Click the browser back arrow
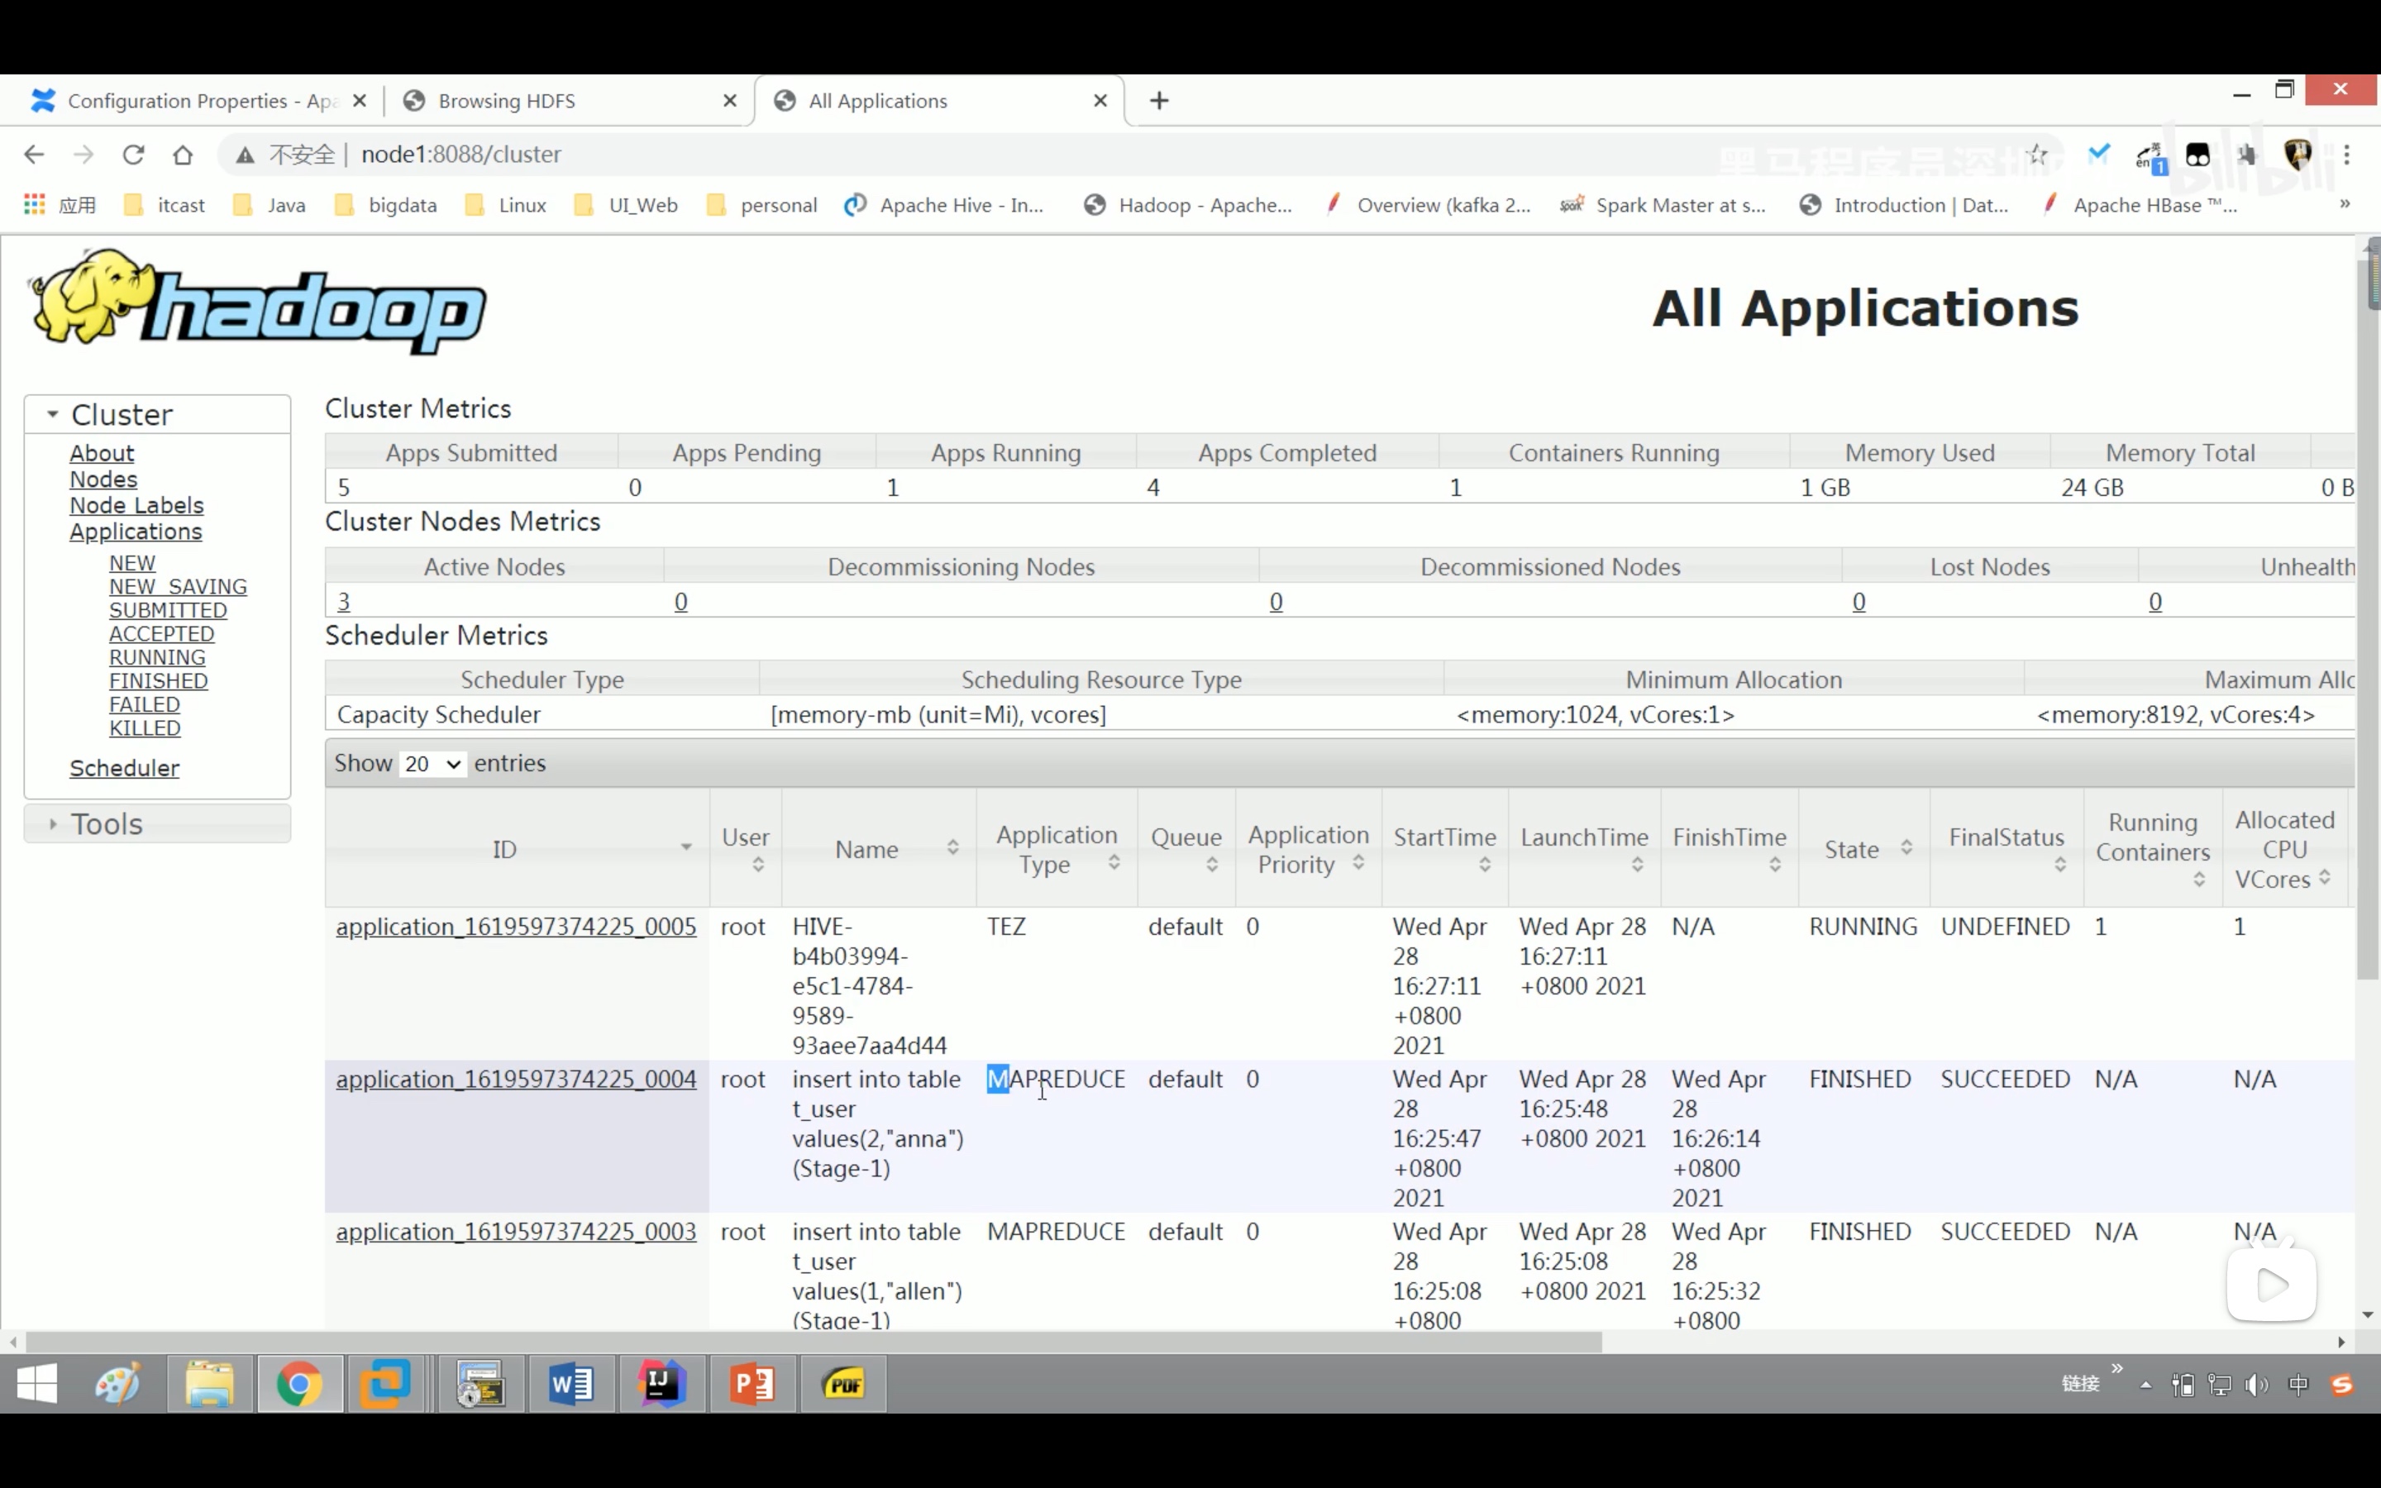This screenshot has height=1488, width=2381. coord(33,155)
